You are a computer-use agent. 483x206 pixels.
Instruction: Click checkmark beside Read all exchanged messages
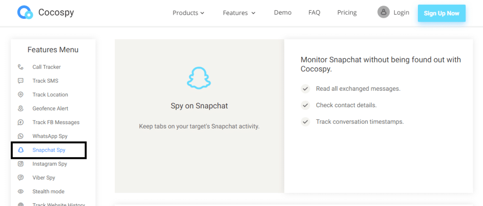coord(305,89)
